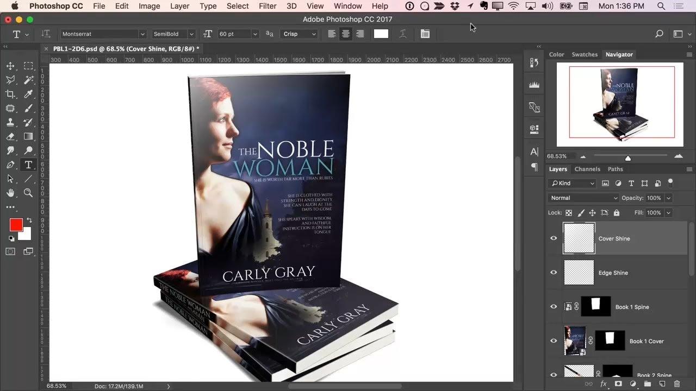Activate the Zoom tool in toolbar
This screenshot has height=391, width=696.
coord(28,193)
